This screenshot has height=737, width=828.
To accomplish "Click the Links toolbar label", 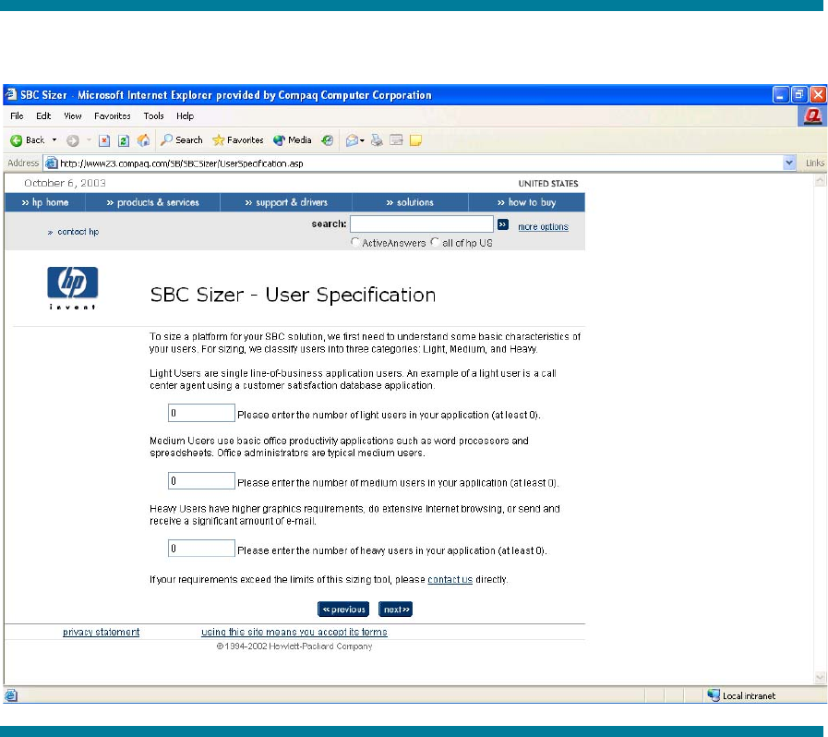I will click(x=815, y=163).
